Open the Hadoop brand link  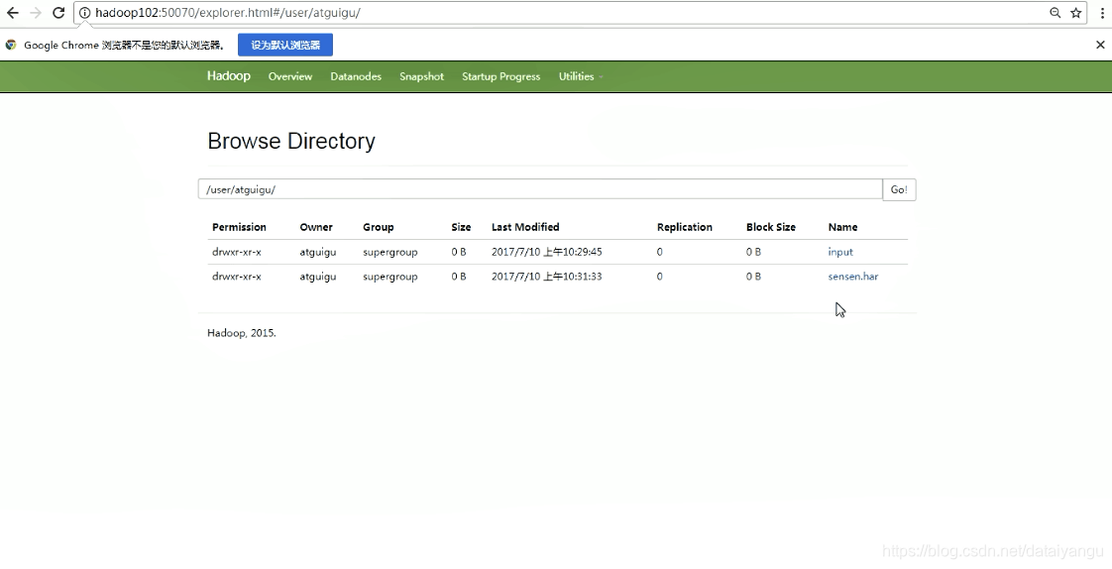[228, 76]
